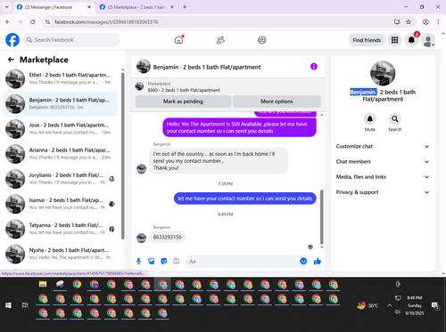Open Nysha's 2 beds conversation

(x=60, y=254)
